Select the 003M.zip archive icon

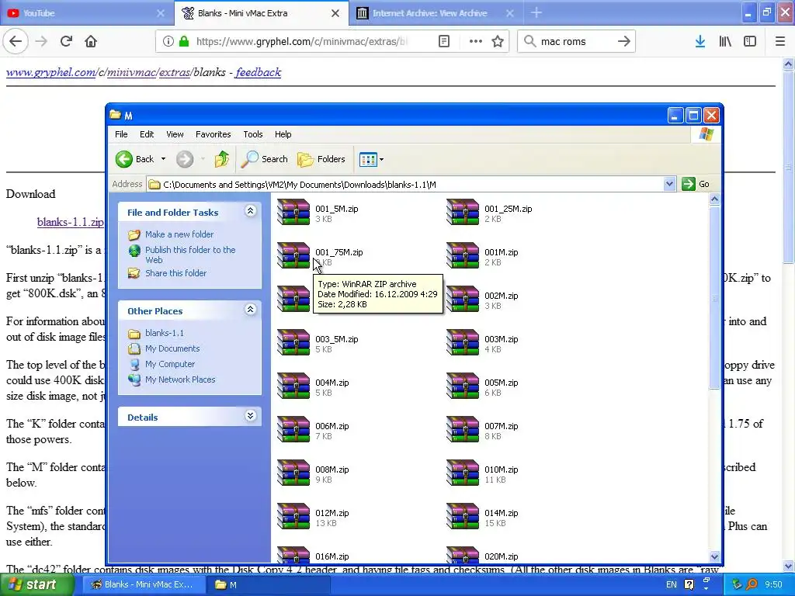(463, 342)
